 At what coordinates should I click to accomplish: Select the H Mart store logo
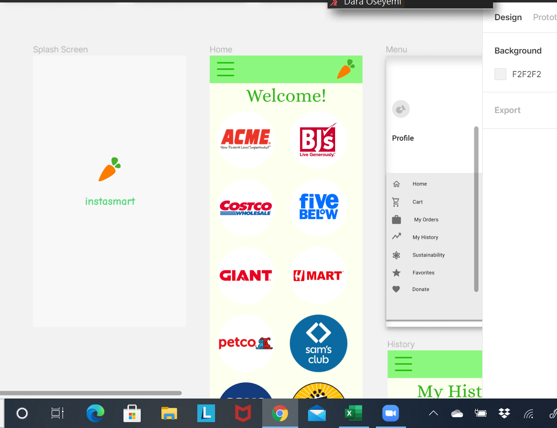(x=318, y=275)
